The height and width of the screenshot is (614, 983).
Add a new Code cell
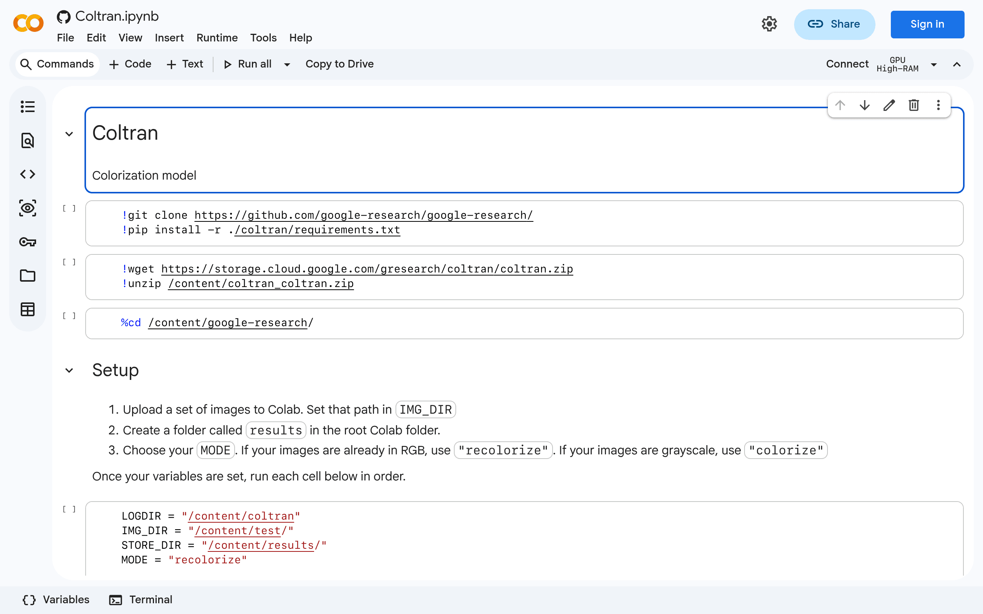click(x=131, y=64)
